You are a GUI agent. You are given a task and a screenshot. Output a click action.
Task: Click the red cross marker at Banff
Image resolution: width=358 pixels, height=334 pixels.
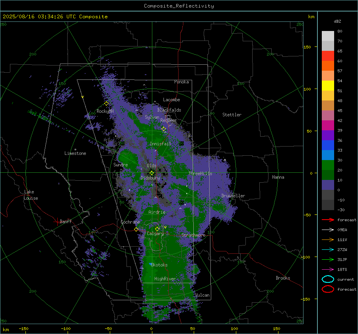(57, 222)
